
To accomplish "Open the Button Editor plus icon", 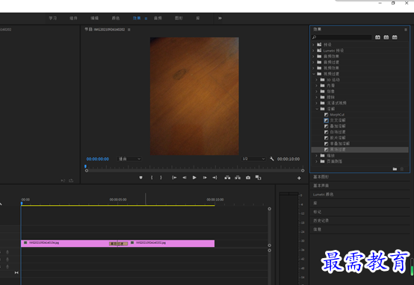I will (299, 178).
